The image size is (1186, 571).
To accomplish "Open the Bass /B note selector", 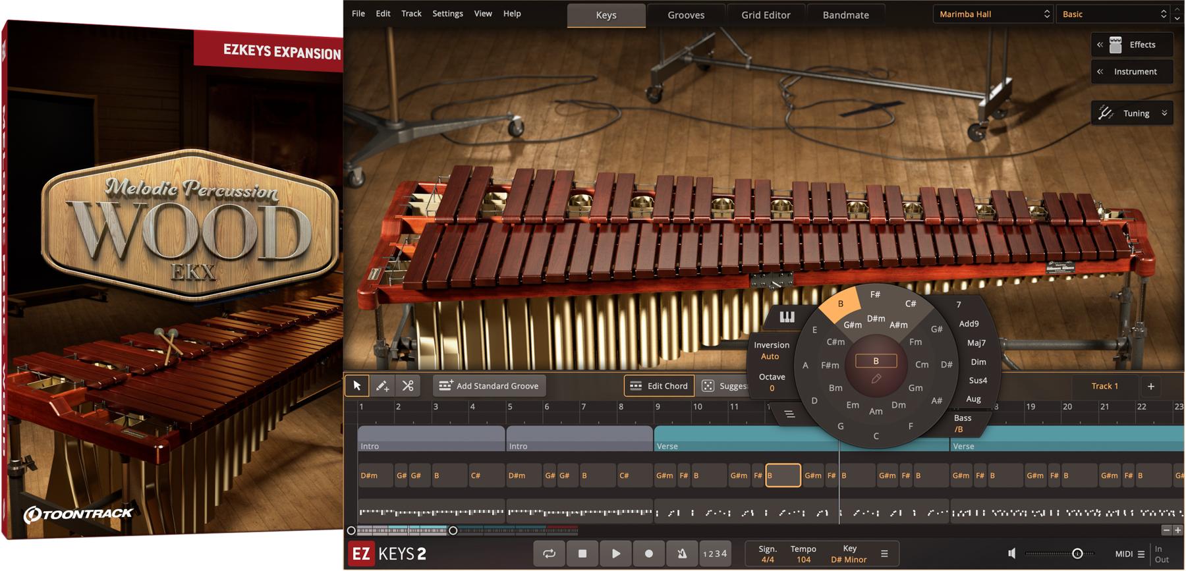I will [962, 423].
